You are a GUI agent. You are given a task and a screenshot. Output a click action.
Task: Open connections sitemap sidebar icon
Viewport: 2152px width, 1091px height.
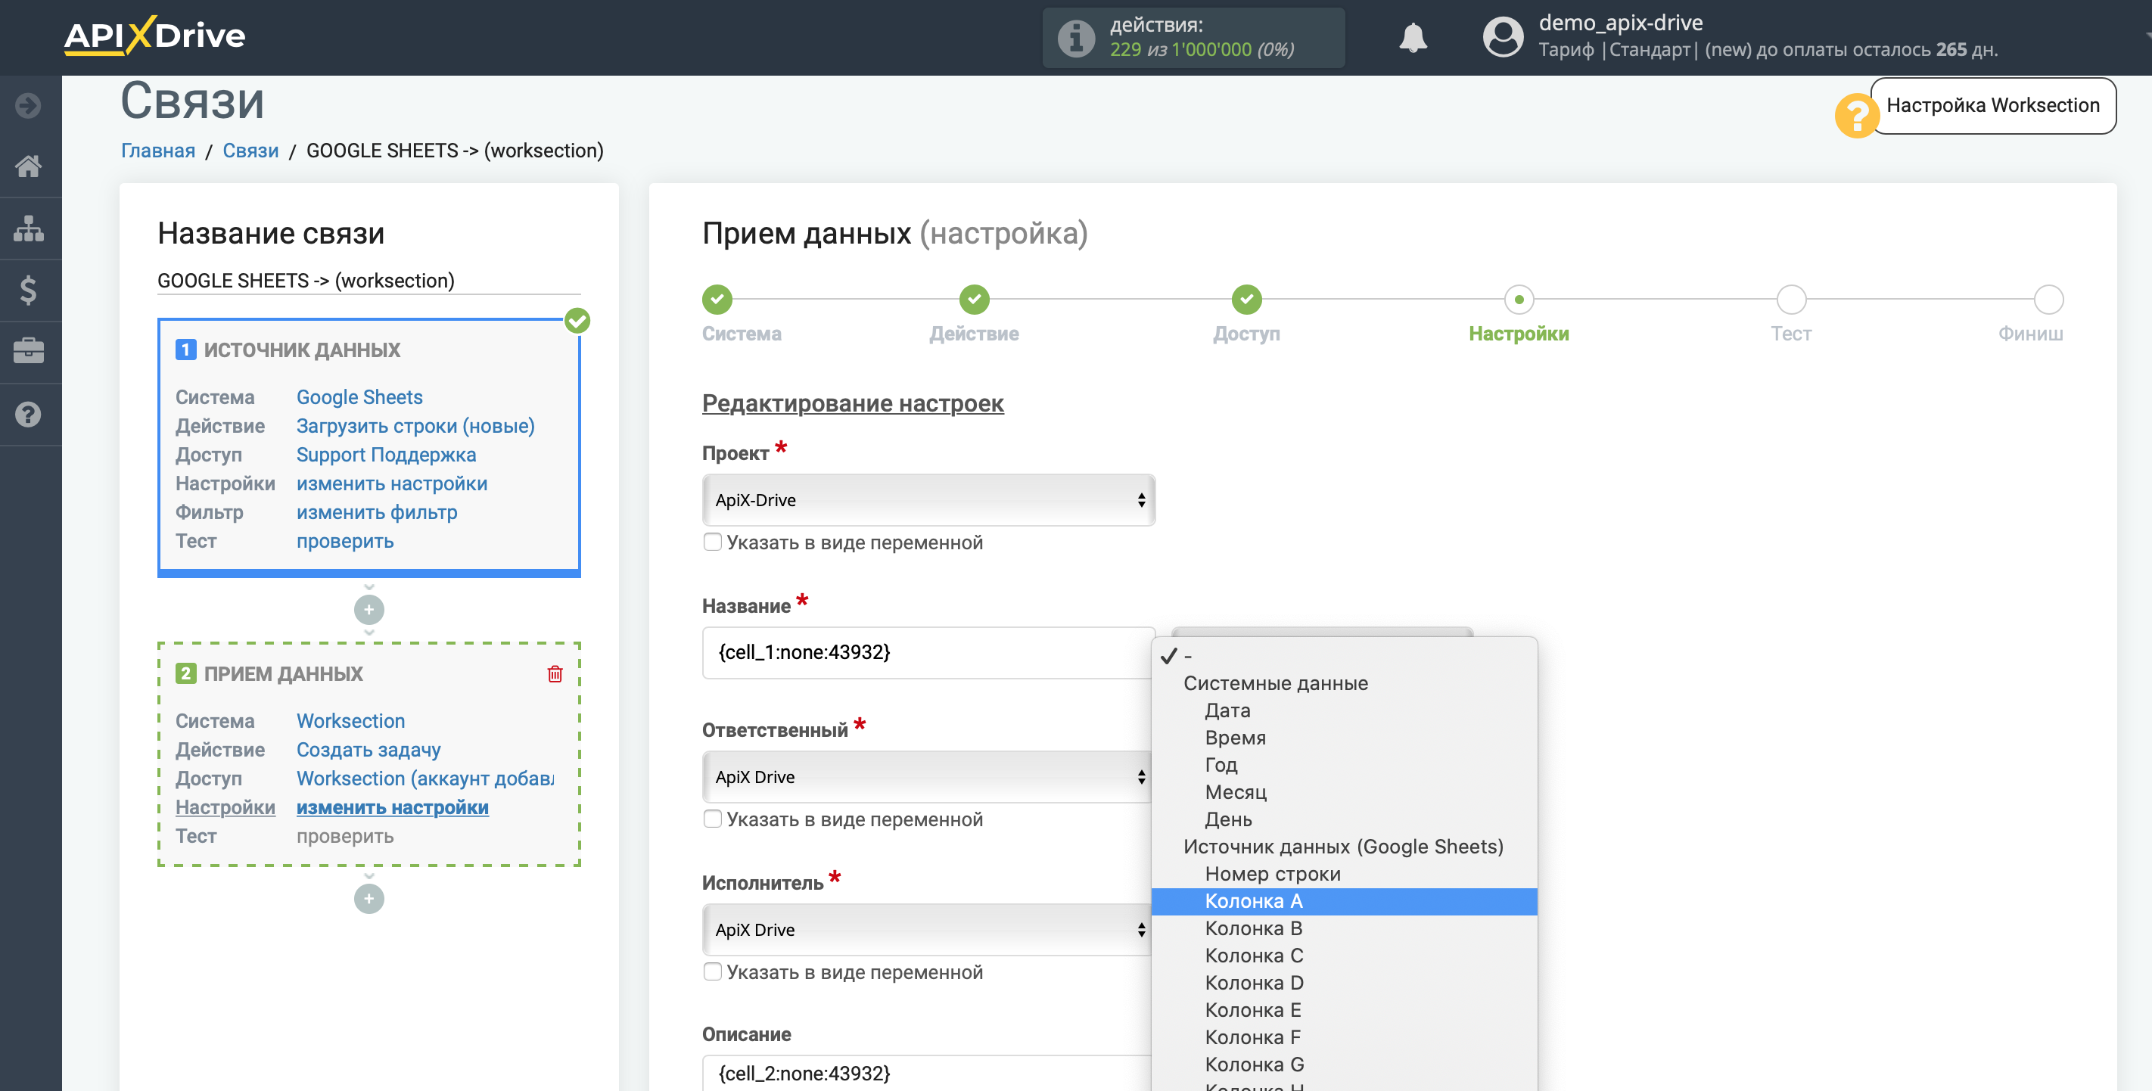coord(29,228)
